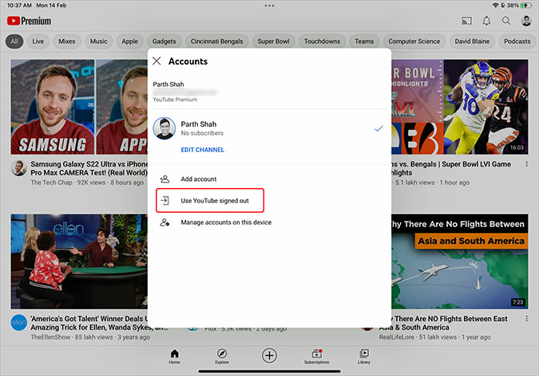Select the Parth Shah No subscribers account
The width and height of the screenshot is (539, 376).
[x=269, y=128]
